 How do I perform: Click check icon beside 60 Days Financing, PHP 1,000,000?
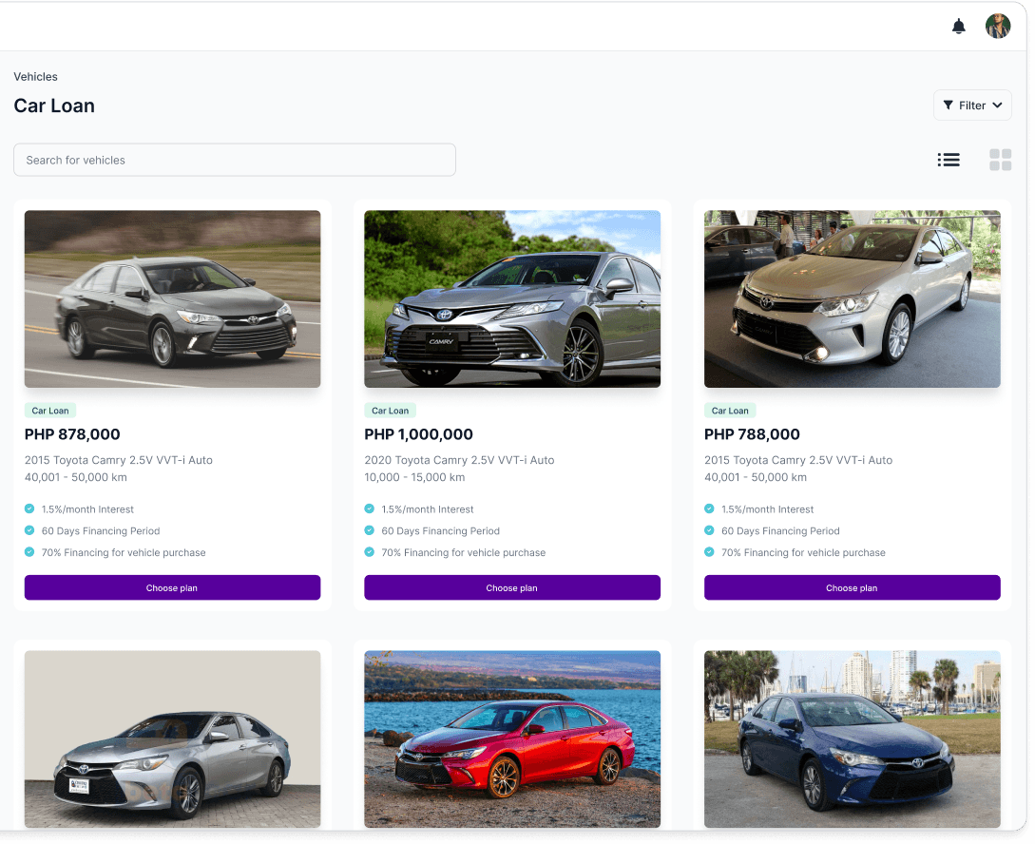click(370, 530)
